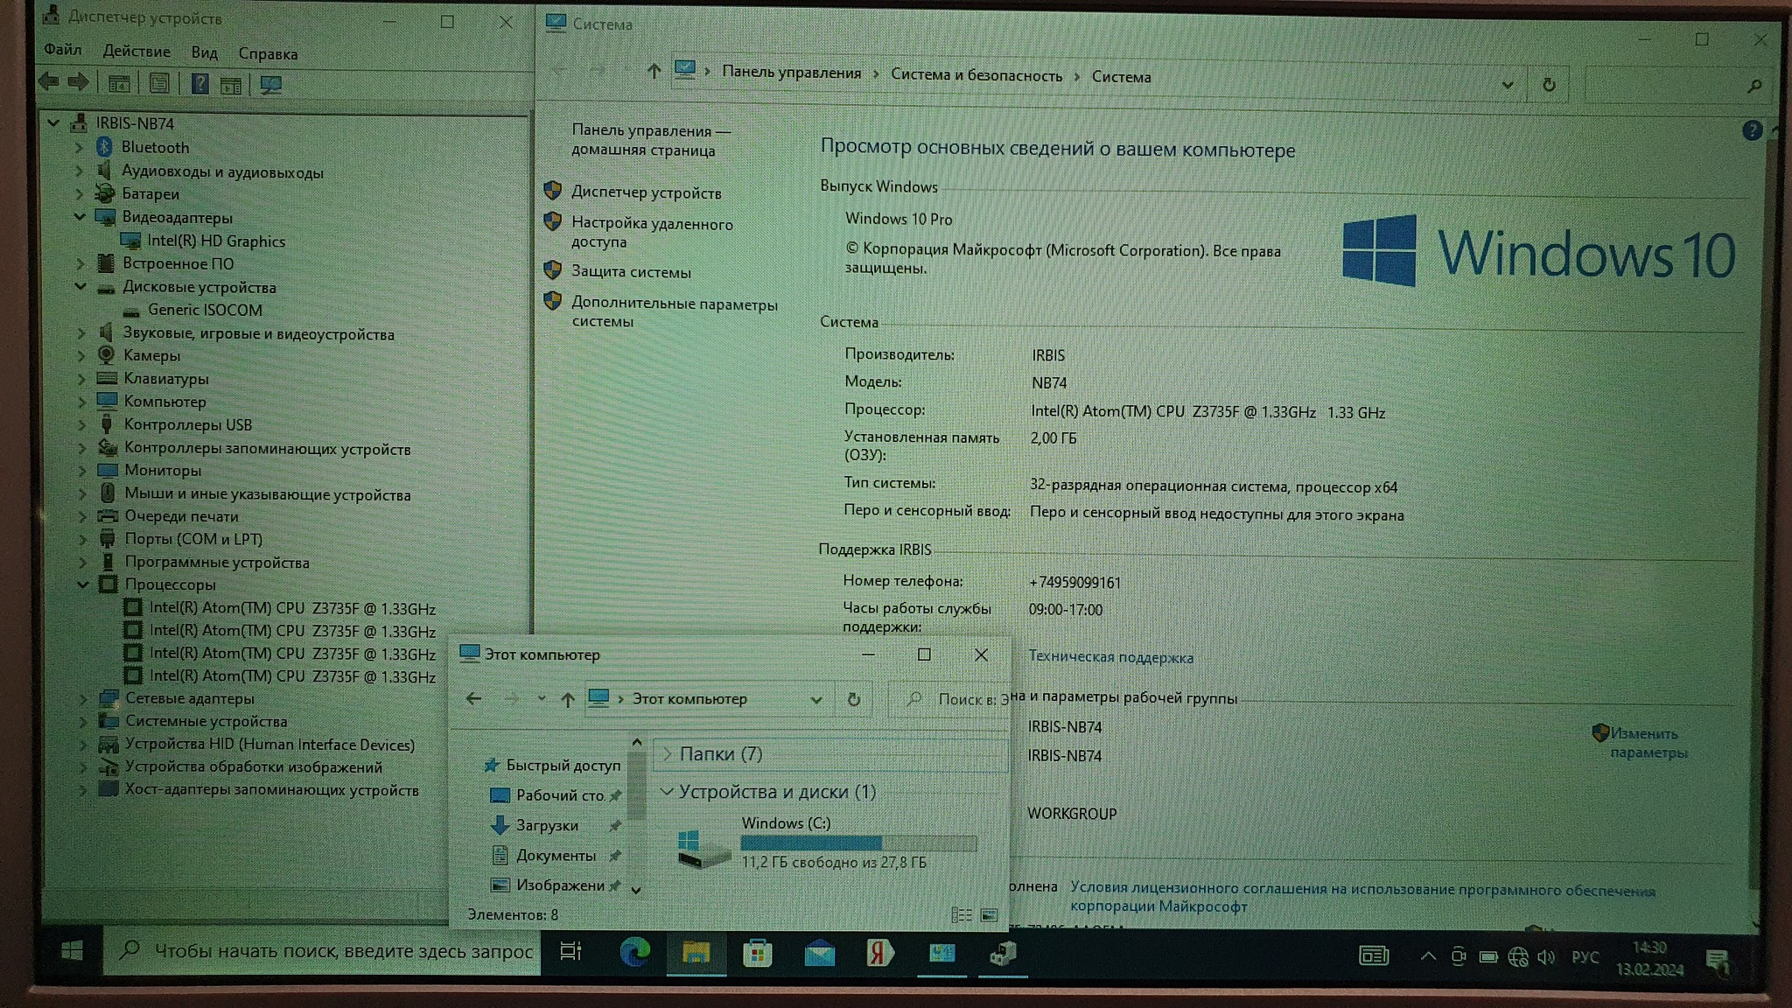The width and height of the screenshot is (1792, 1008).
Task: Click the refresh icon in System address bar
Action: (1549, 85)
